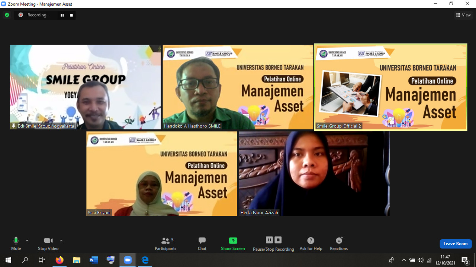Open the Participants panel

tap(165, 243)
